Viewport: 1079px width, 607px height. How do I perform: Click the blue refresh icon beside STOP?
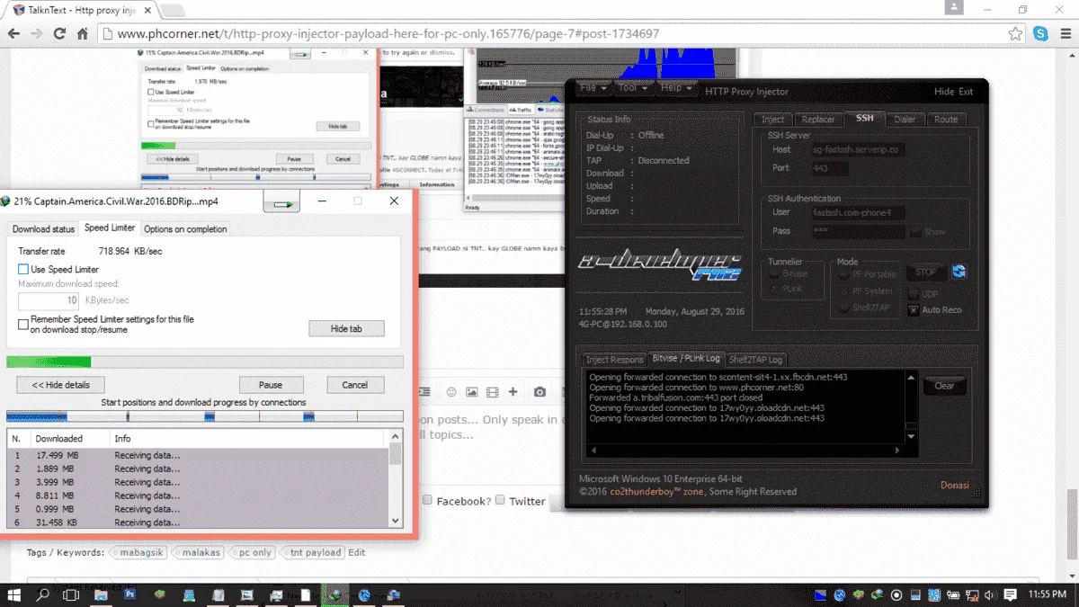[x=959, y=272]
